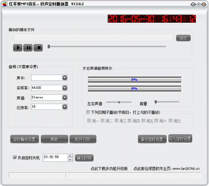
Task: Click the 浏览 browse button
Action: pos(183,38)
